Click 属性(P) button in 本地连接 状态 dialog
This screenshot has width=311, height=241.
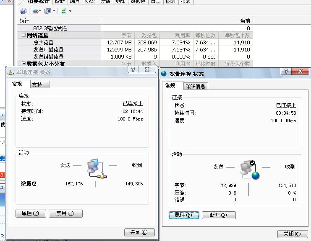pyautogui.click(x=31, y=213)
